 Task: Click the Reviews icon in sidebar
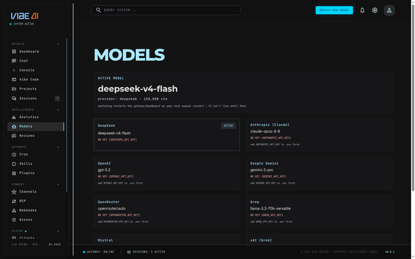click(x=14, y=136)
